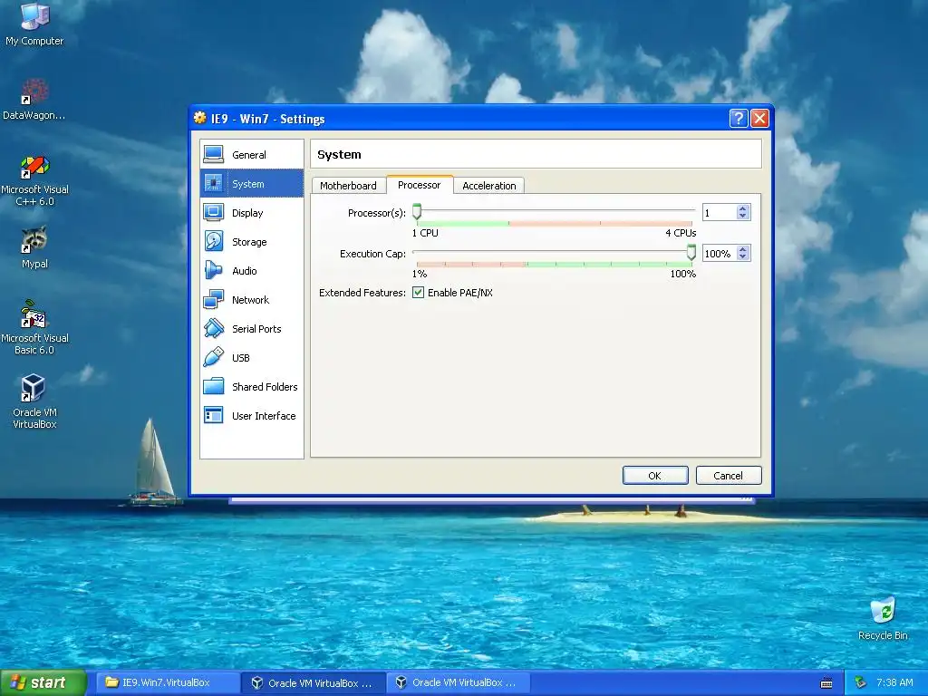Open the General settings category icon

(213, 154)
